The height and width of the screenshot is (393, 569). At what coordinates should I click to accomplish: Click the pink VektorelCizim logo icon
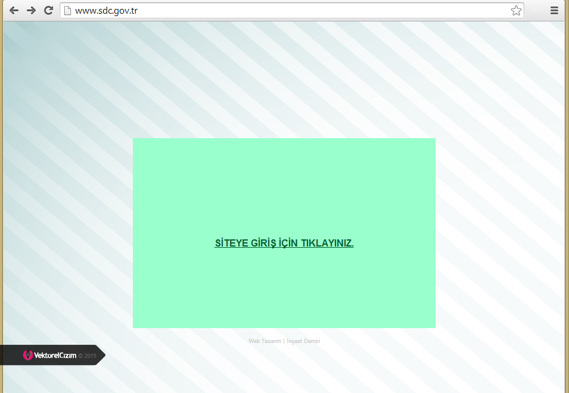click(27, 355)
